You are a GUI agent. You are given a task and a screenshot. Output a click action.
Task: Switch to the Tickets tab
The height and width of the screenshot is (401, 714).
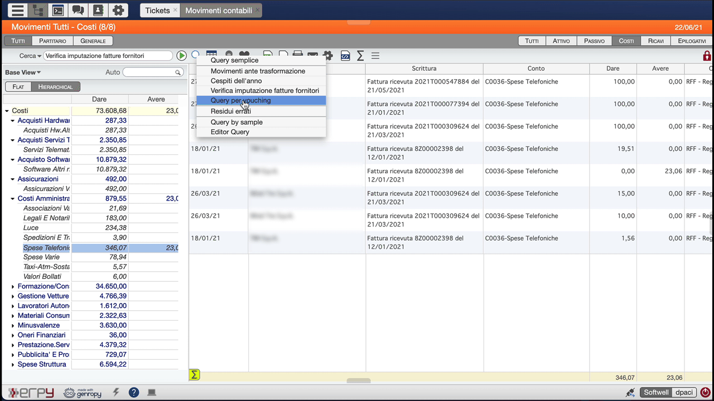(157, 11)
